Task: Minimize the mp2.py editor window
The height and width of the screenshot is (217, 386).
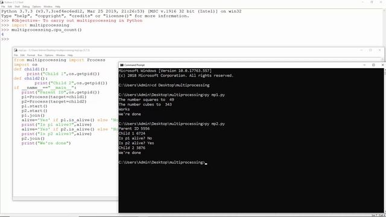Action: point(361,50)
